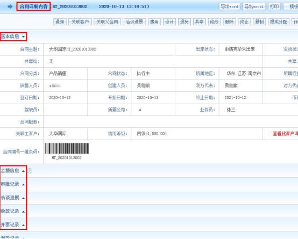Image resolution: width=298 pixels, height=239 pixels.
Task: Click the 修改 edit button
Action: coord(215,21)
